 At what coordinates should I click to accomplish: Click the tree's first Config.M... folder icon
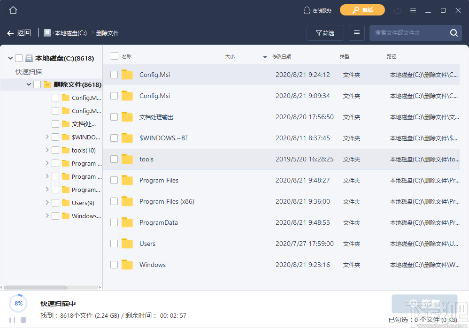tap(66, 98)
